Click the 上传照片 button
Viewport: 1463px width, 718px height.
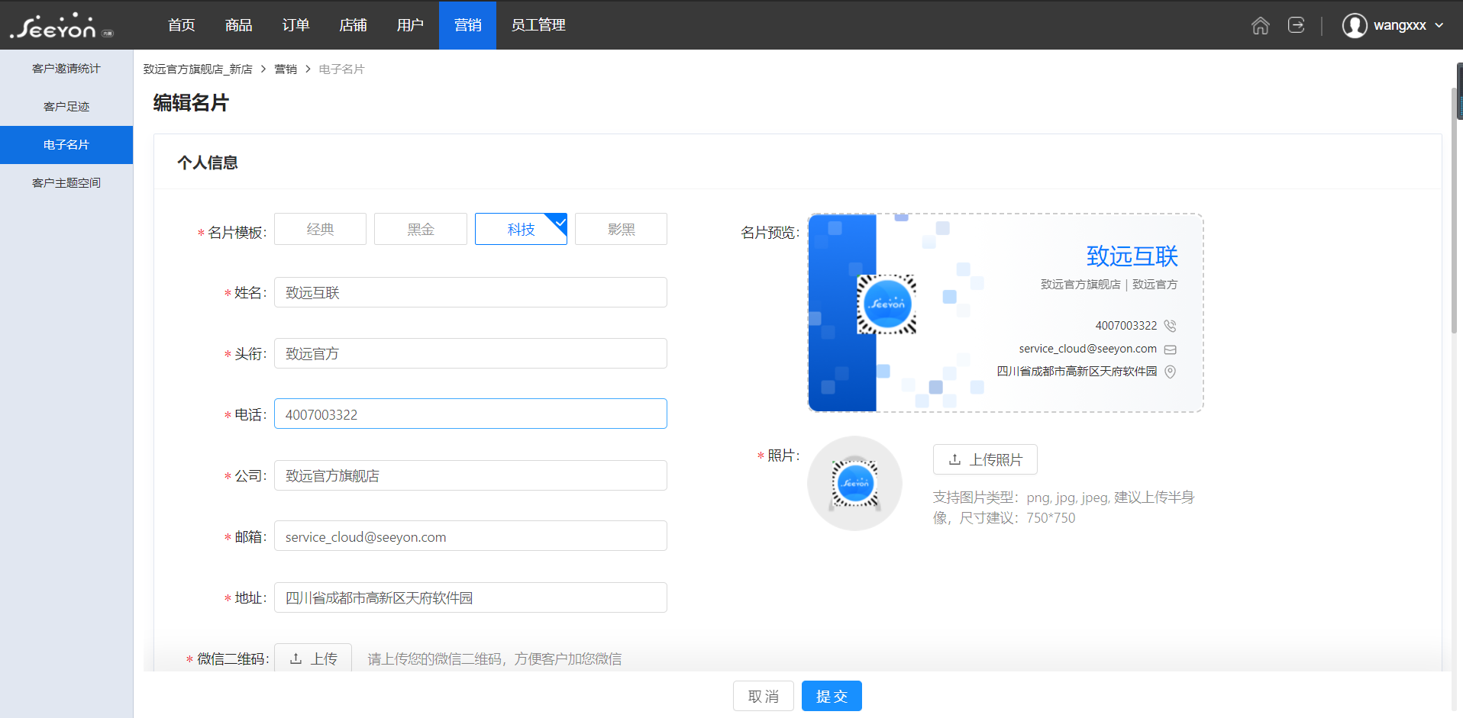(985, 459)
